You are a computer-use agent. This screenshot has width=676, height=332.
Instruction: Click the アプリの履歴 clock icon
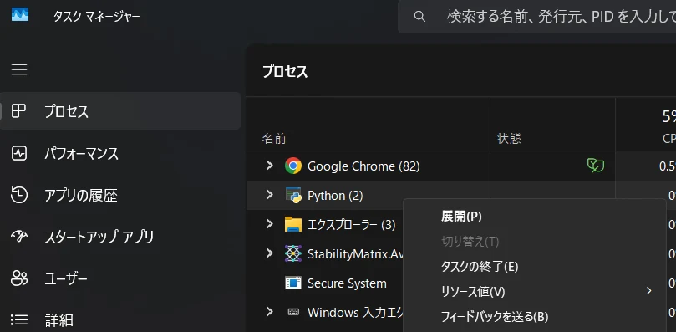click(19, 195)
